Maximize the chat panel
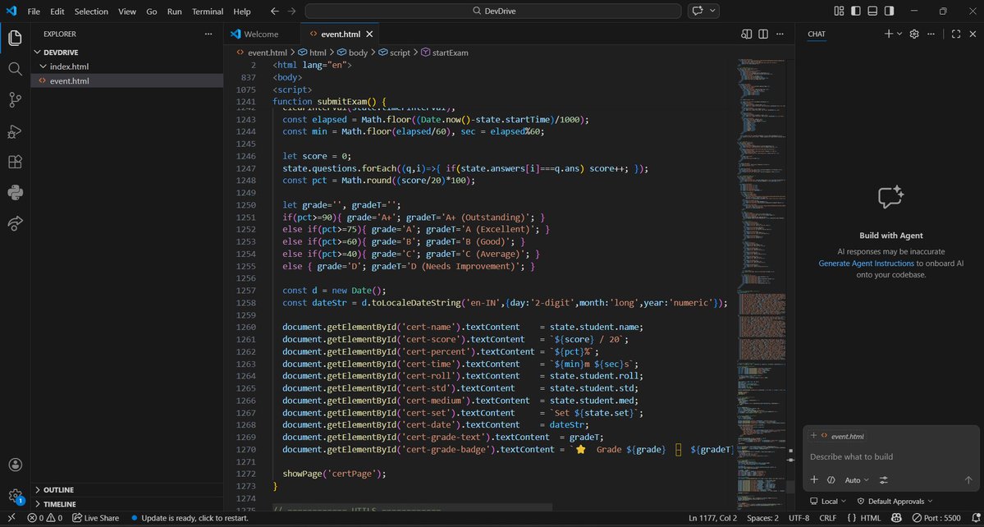 pos(956,34)
